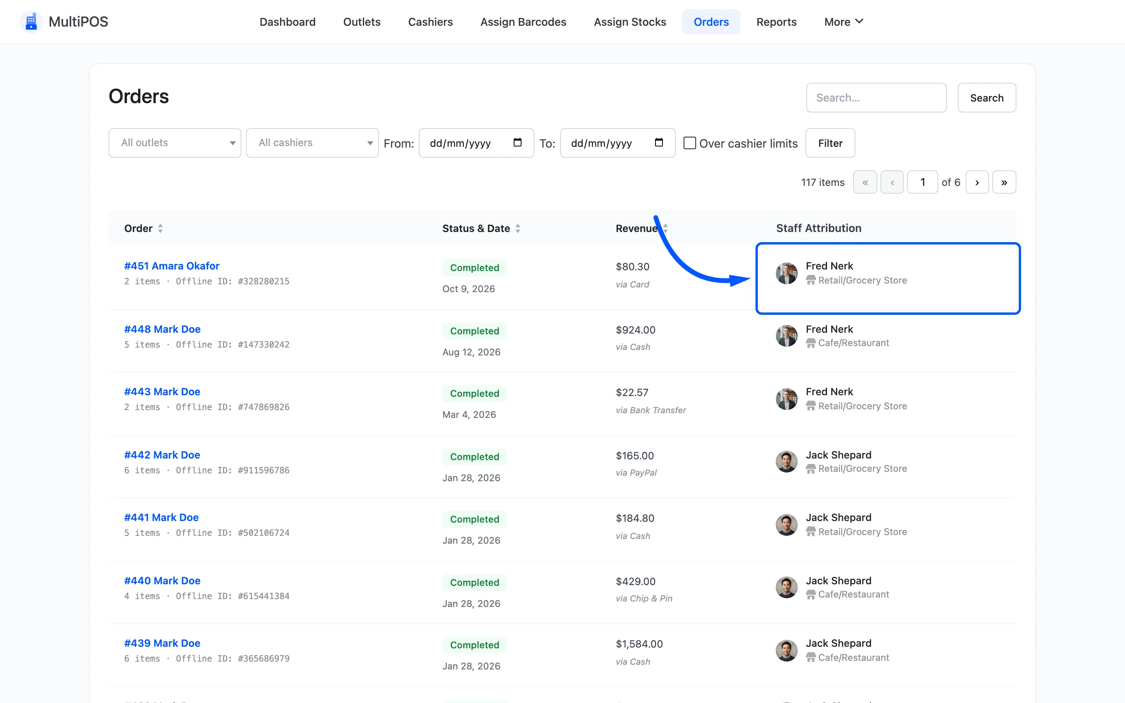Screen dimensions: 1125x703
Task: Open Assign Stocks tab
Action: 630,22
